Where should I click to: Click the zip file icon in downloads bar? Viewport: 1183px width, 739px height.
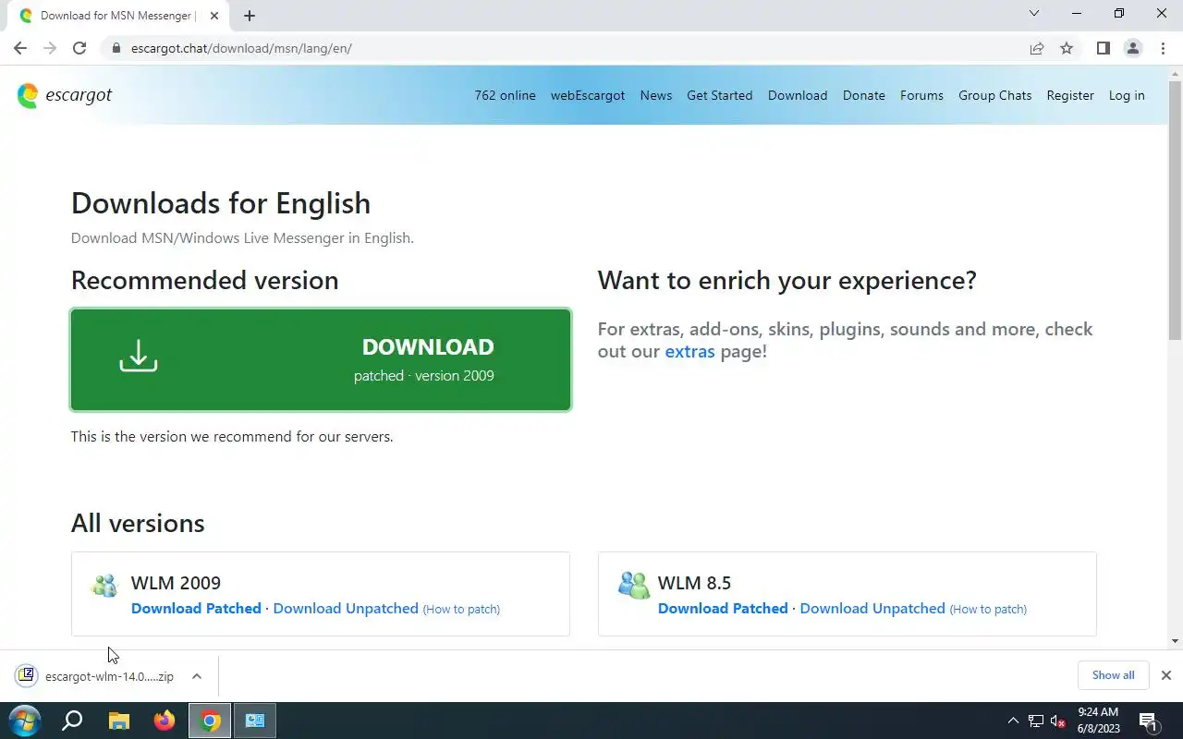tap(26, 675)
